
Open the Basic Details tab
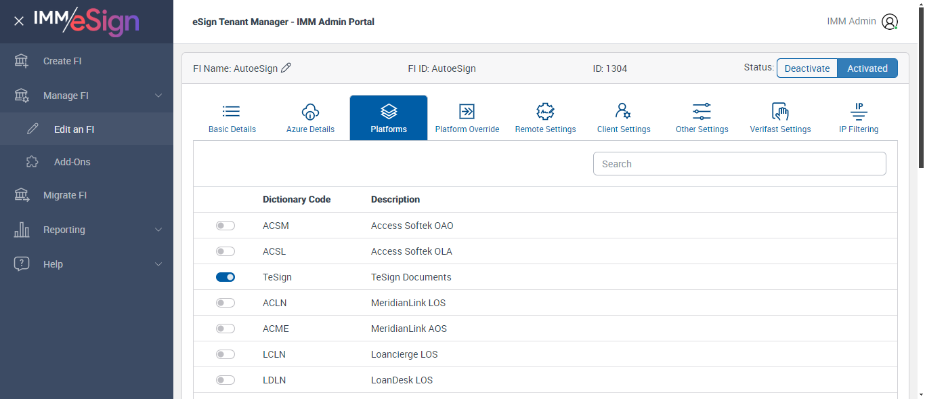click(x=232, y=118)
